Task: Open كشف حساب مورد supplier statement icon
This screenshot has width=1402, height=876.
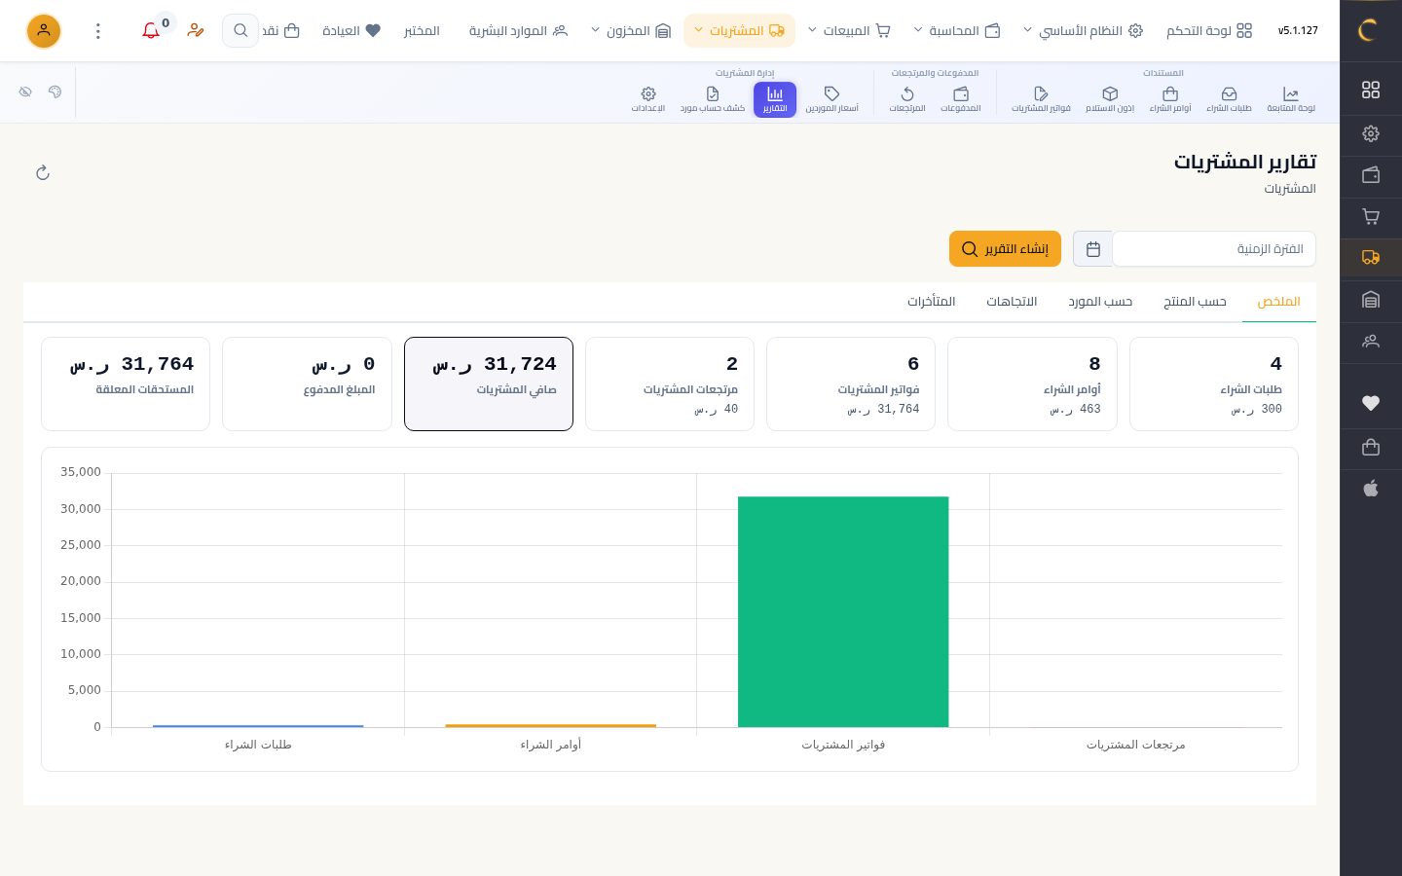Action: click(x=713, y=99)
